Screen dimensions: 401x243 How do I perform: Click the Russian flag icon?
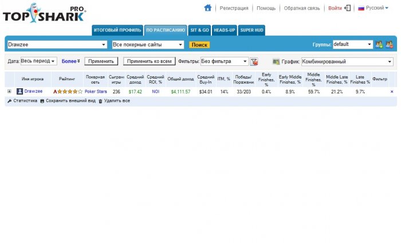click(361, 8)
